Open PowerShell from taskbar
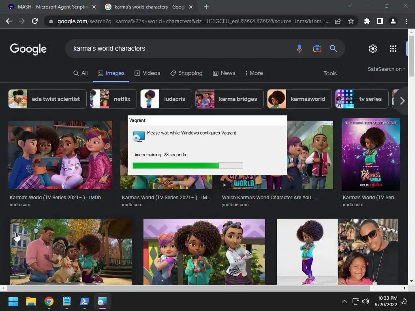Viewport: 415px width, 311px height. [x=84, y=301]
